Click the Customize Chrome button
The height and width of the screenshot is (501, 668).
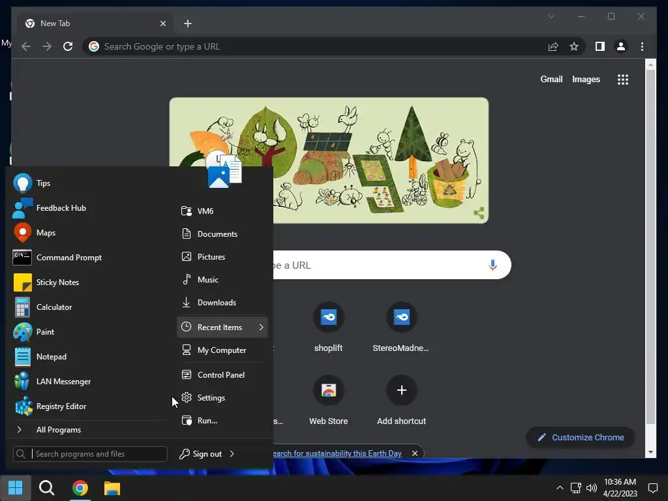click(581, 438)
